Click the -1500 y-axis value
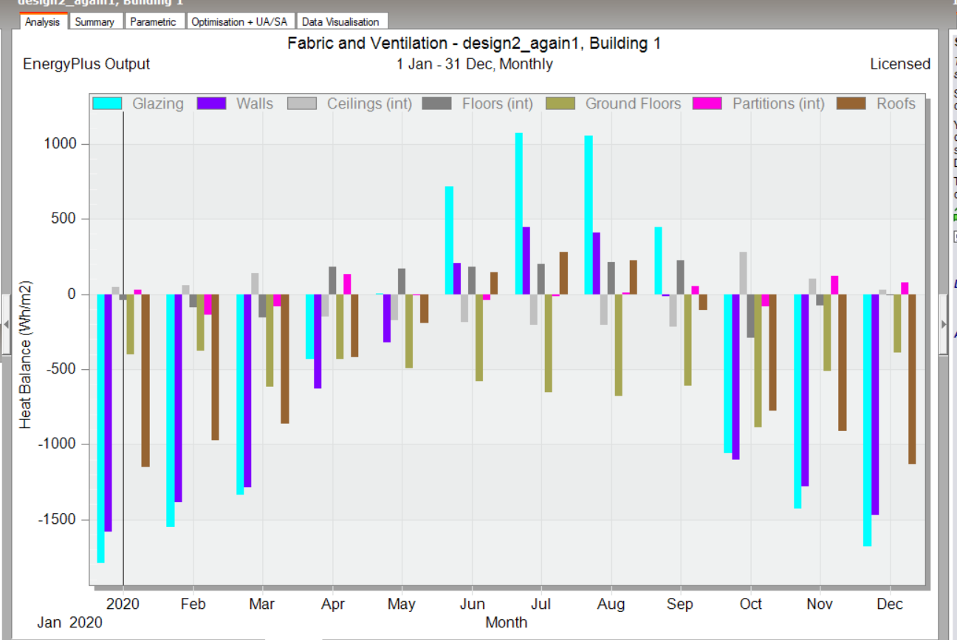This screenshot has height=640, width=957. 57,520
